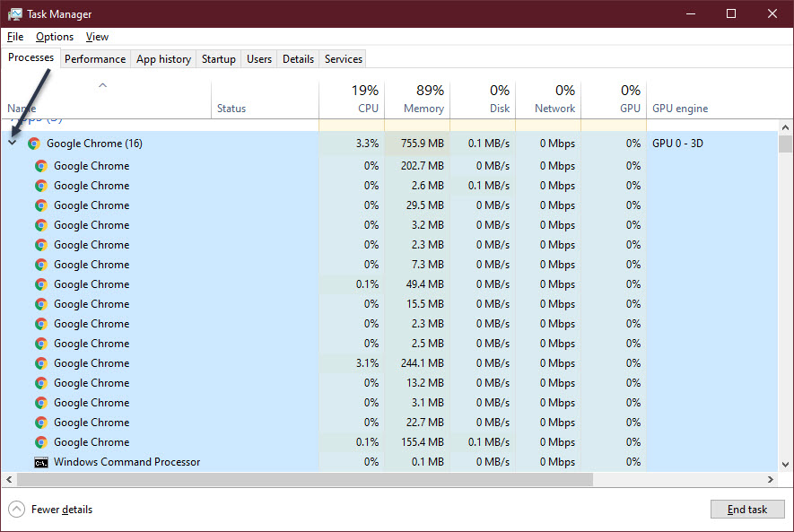Click the Windows Command Processor icon
Screen dimensions: 794x532
(x=41, y=462)
